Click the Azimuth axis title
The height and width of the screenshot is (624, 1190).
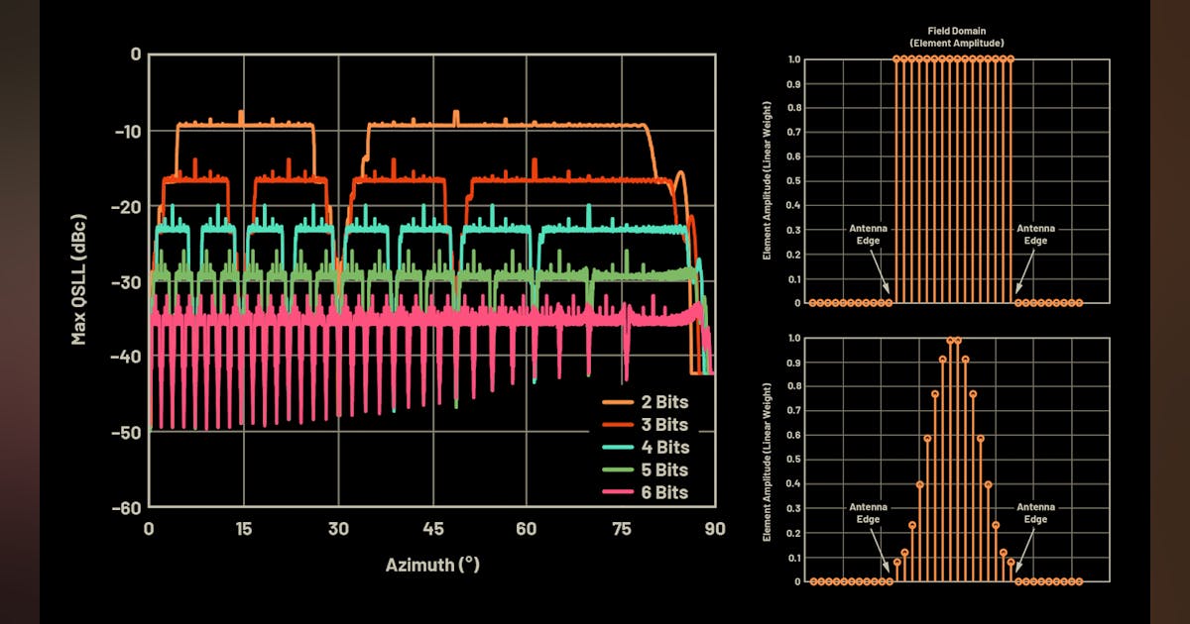click(431, 567)
